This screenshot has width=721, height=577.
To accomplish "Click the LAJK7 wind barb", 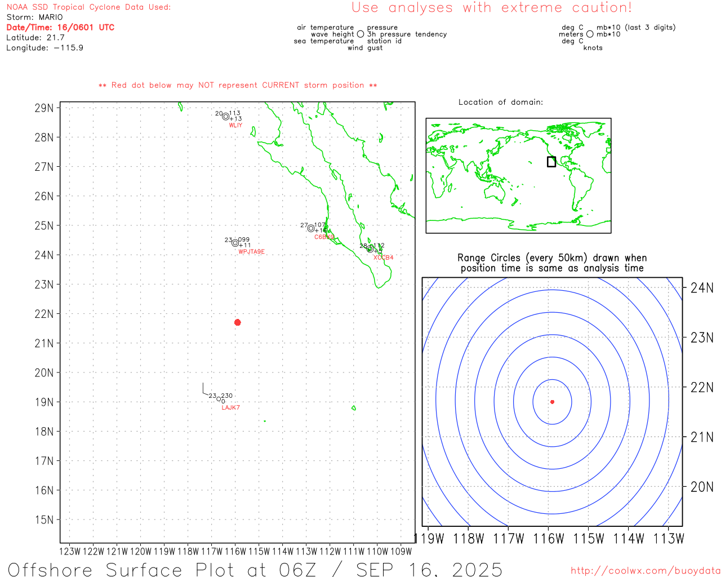I will click(206, 389).
